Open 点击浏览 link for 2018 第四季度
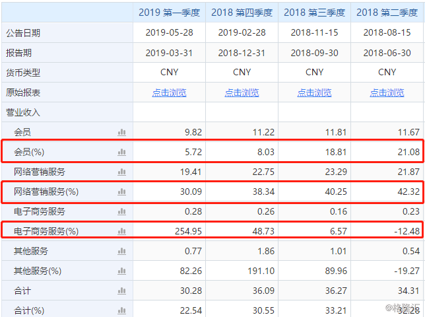 pyautogui.click(x=242, y=92)
